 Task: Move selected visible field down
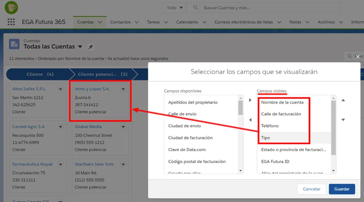tap(343, 120)
